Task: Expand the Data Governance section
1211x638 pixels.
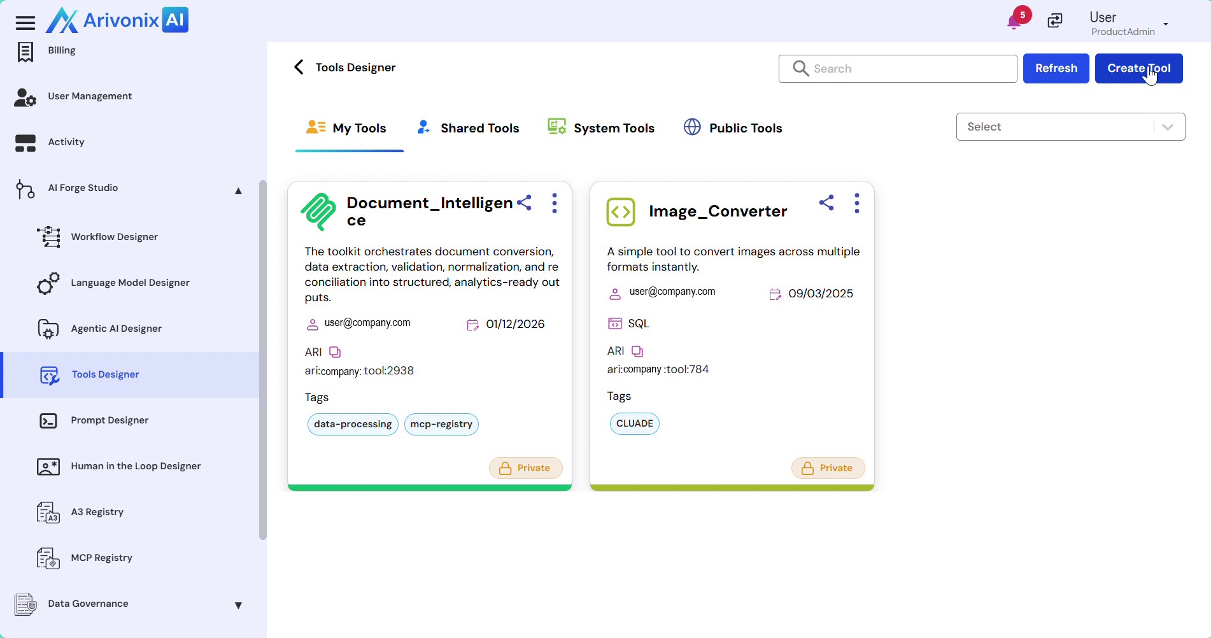Action: point(238,605)
